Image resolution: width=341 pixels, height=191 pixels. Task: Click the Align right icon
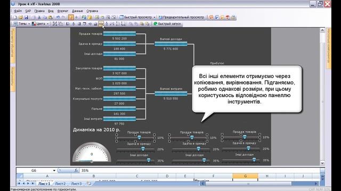pyautogui.click(x=79, y=24)
